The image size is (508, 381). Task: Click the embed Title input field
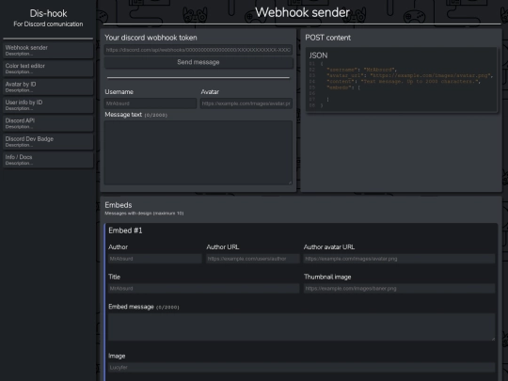204,289
